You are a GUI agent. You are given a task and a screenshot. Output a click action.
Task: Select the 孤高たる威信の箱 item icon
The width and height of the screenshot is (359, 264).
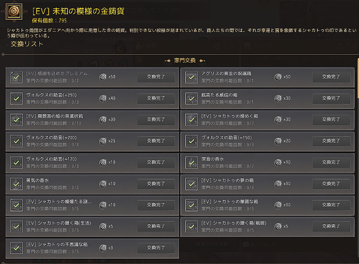(192, 99)
